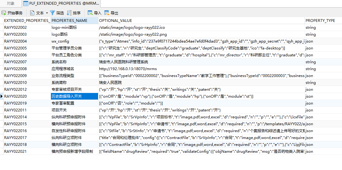The height and width of the screenshot is (170, 342).
Task: Click the 自发性科研申报附件 cell
Action: pyautogui.click(x=74, y=131)
